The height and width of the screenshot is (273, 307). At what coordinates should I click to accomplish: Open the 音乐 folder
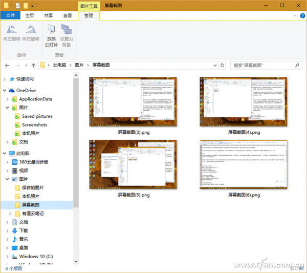coord(24,239)
